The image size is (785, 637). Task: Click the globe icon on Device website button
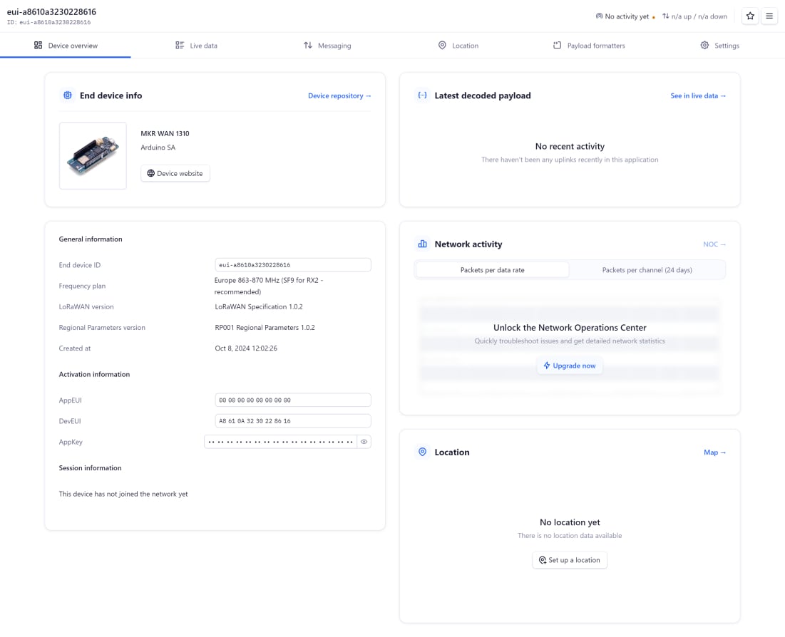point(150,172)
